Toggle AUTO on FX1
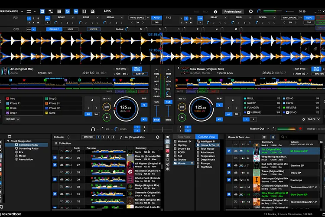Viewport: 325px width, 217px height. [x=156, y=18]
